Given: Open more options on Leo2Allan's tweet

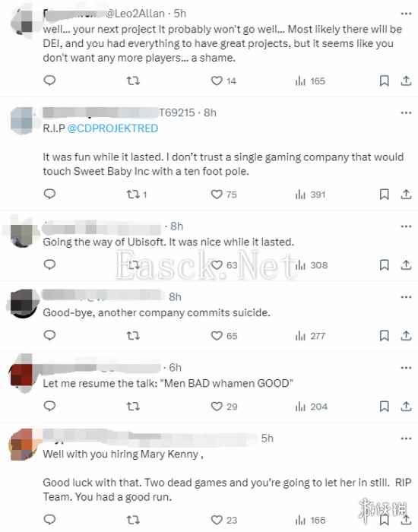Looking at the screenshot, I should (x=406, y=14).
